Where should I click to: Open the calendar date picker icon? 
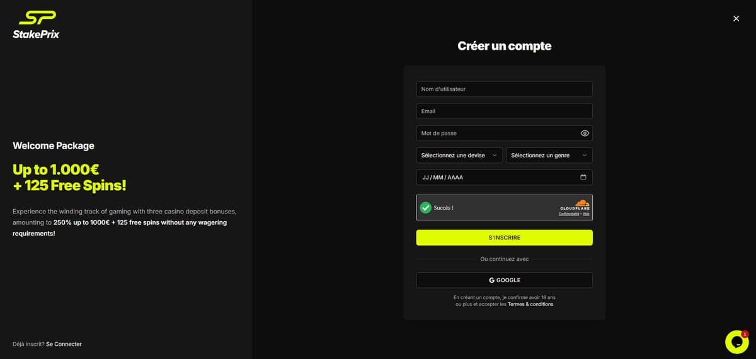click(583, 178)
